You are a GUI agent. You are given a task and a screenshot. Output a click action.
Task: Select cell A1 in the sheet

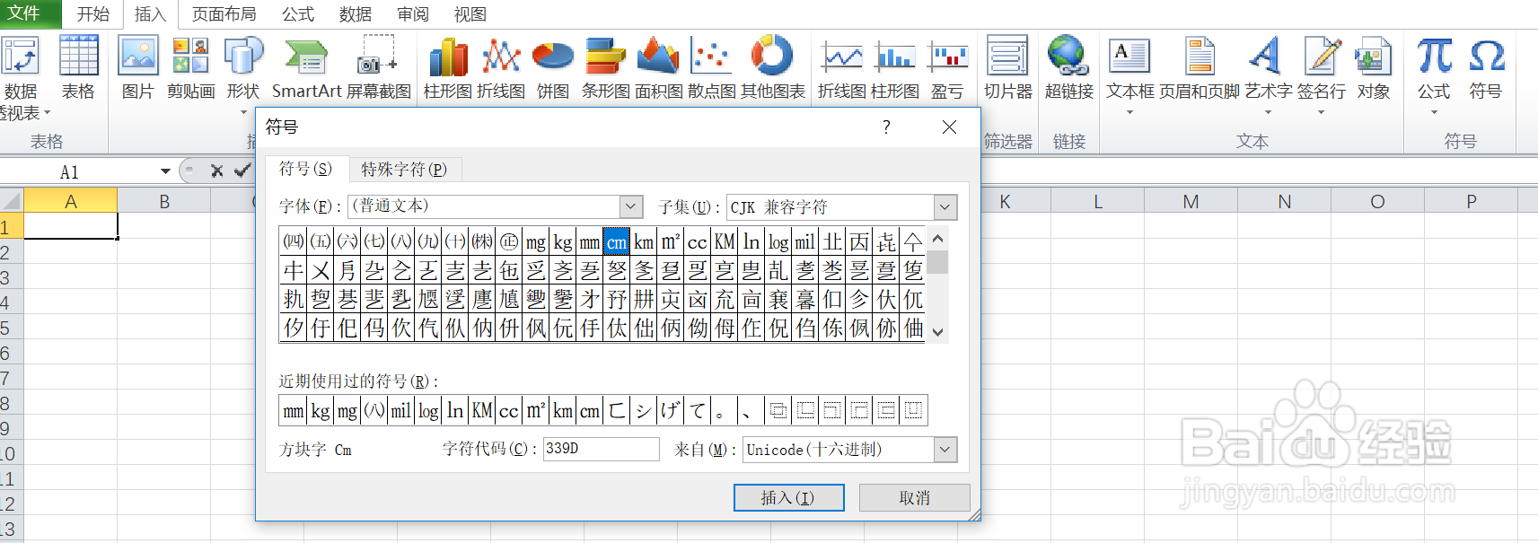(71, 226)
